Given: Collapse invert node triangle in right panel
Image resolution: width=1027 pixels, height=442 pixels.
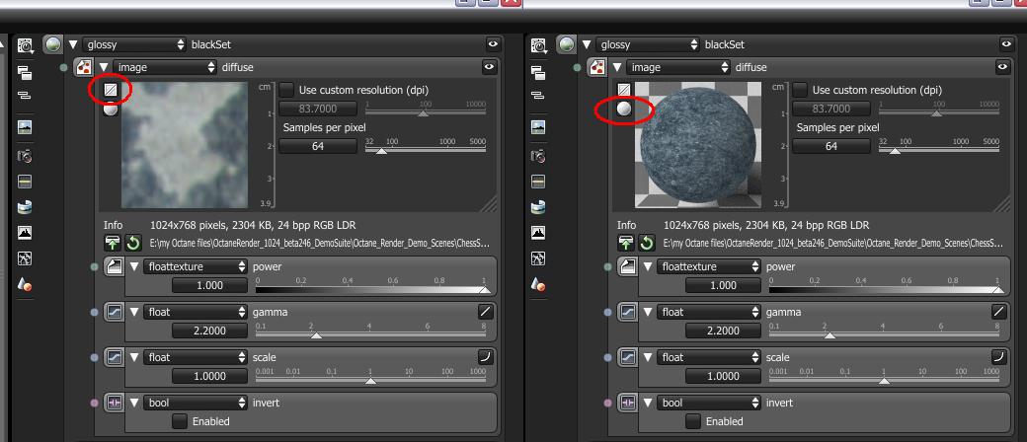Looking at the screenshot, I should 647,403.
